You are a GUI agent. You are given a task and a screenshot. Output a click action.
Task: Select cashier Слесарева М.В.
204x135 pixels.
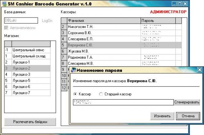[104, 63]
